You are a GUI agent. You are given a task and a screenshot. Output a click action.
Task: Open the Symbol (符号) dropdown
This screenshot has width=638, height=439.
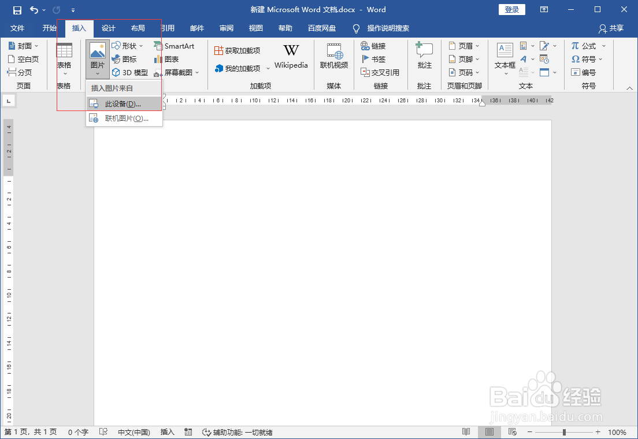pyautogui.click(x=600, y=60)
